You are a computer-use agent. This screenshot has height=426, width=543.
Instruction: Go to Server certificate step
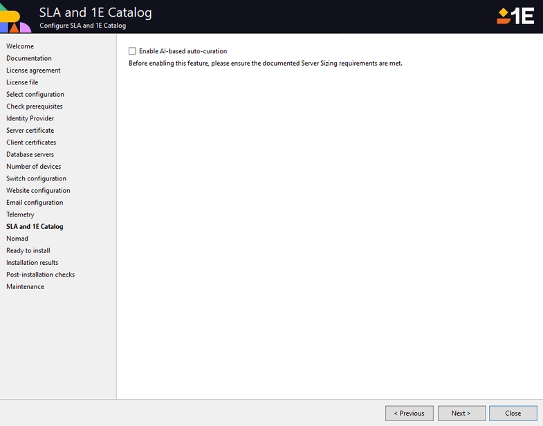click(30, 131)
